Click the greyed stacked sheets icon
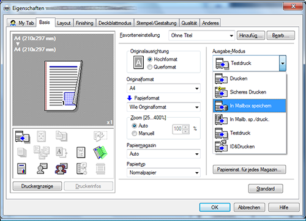 coord(22,153)
